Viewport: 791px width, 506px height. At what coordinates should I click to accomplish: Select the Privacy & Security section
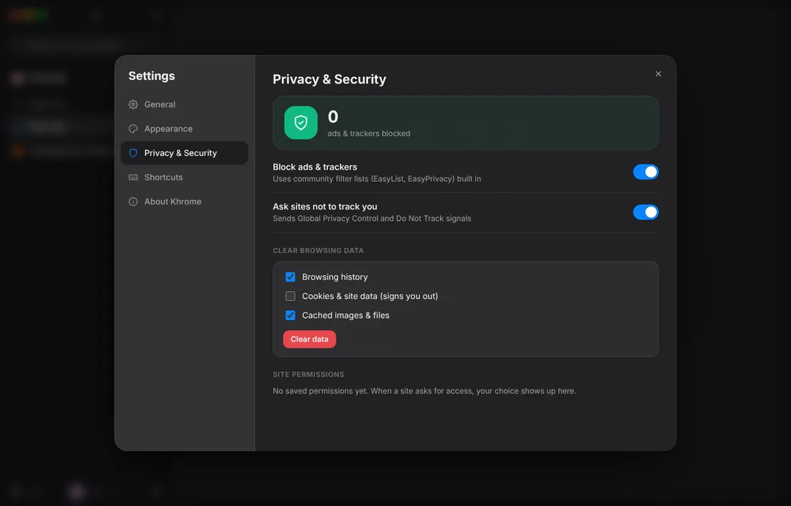pyautogui.click(x=184, y=152)
